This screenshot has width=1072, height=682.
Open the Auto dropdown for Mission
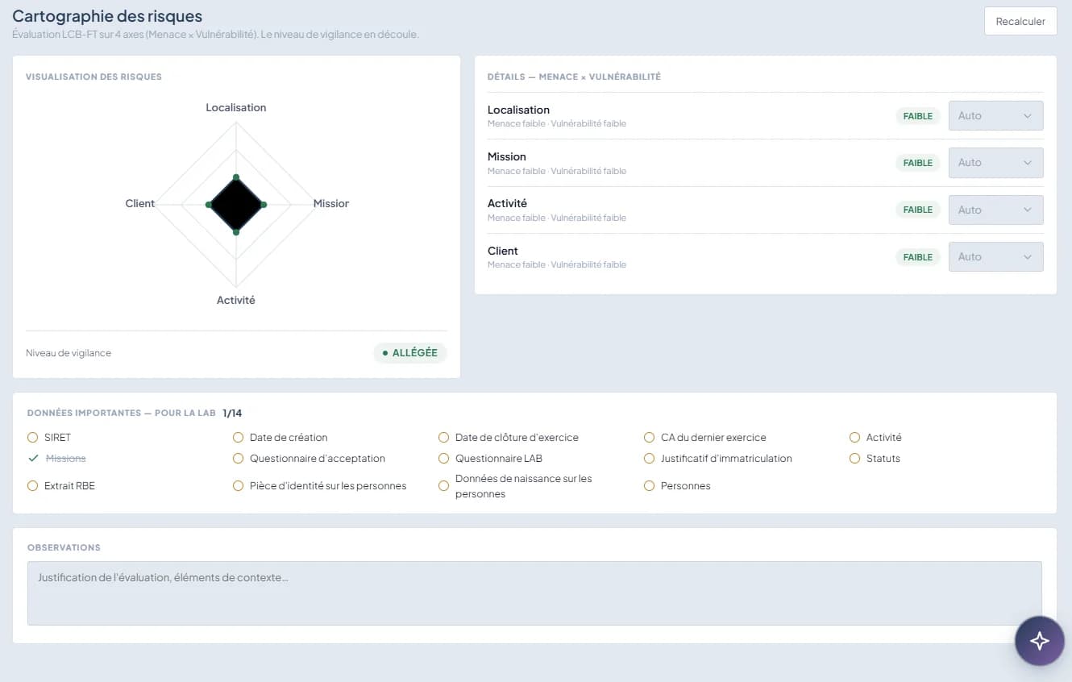coord(995,163)
